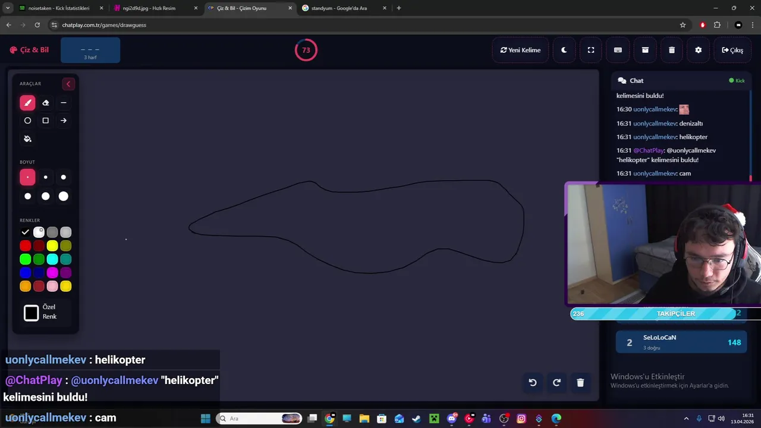The width and height of the screenshot is (761, 428).
Task: Choose the second-largest brush size
Action: [x=46, y=196]
